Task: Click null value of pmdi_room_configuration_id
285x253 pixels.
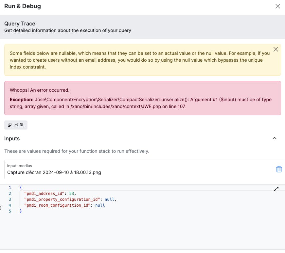Action: (x=100, y=205)
